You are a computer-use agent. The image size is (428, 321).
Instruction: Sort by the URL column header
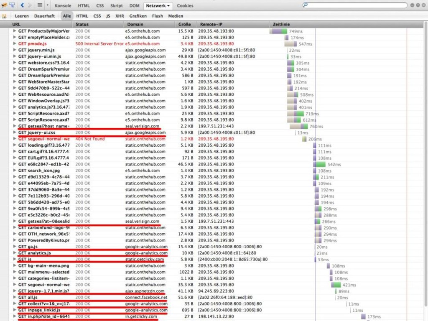pyautogui.click(x=41, y=24)
